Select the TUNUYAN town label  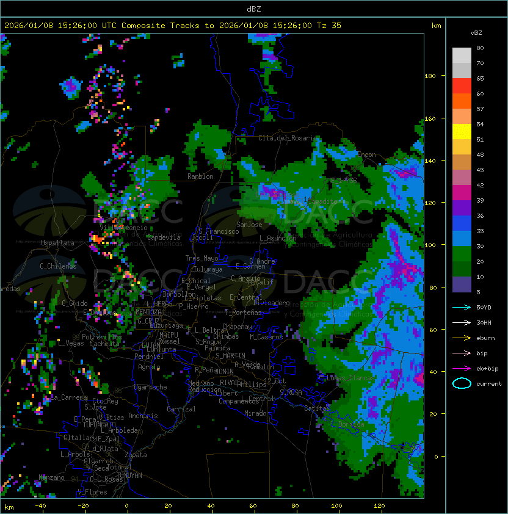click(x=129, y=475)
